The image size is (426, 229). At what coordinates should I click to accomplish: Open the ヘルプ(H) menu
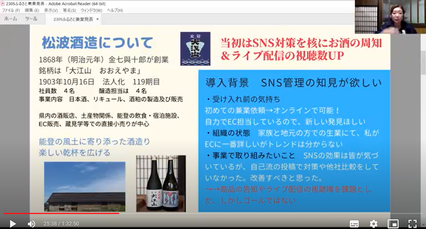click(x=115, y=10)
